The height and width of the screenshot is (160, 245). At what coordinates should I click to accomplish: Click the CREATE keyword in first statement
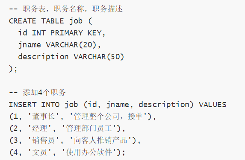click(x=23, y=21)
